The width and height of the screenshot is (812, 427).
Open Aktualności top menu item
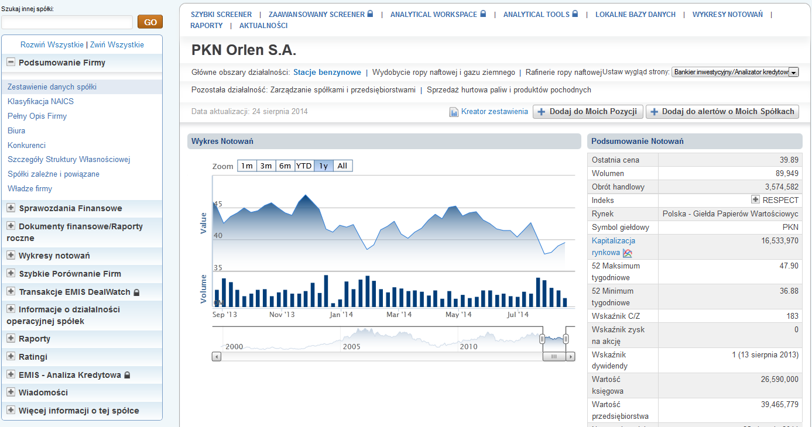coord(263,26)
